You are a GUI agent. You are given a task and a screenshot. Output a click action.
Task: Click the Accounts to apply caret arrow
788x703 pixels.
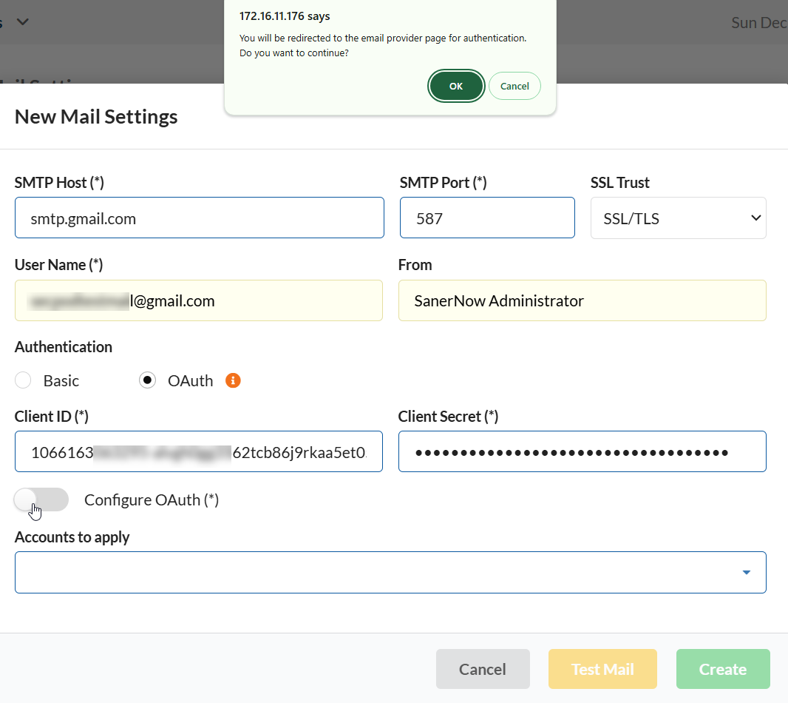coord(746,572)
